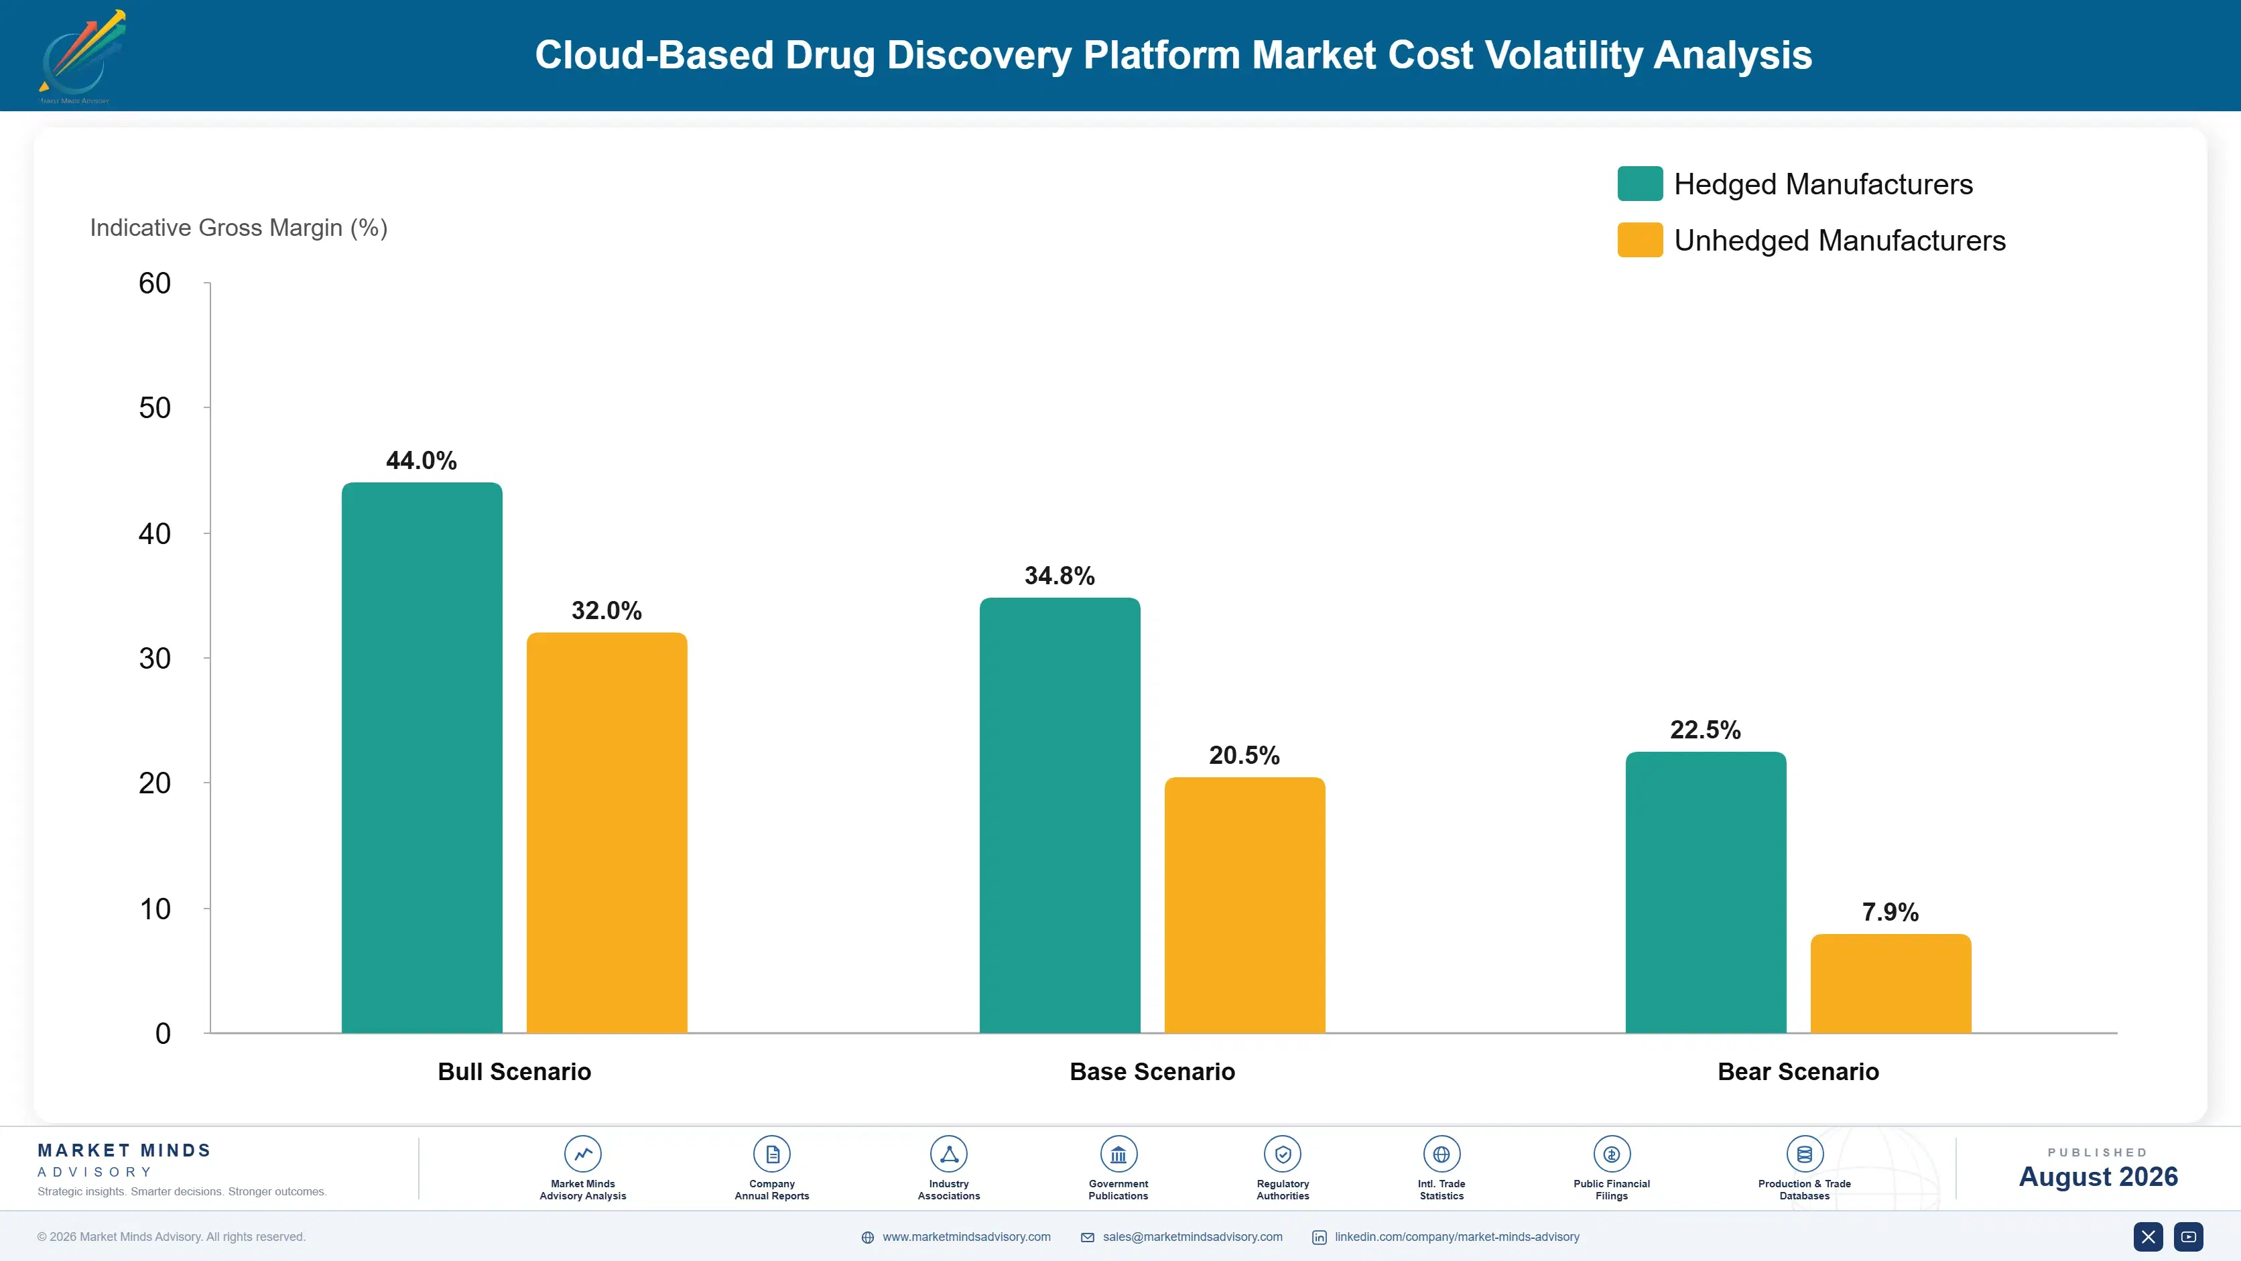Click the copyright 2026 Market Minds Advisory notice
This screenshot has width=2241, height=1261.
tap(172, 1237)
